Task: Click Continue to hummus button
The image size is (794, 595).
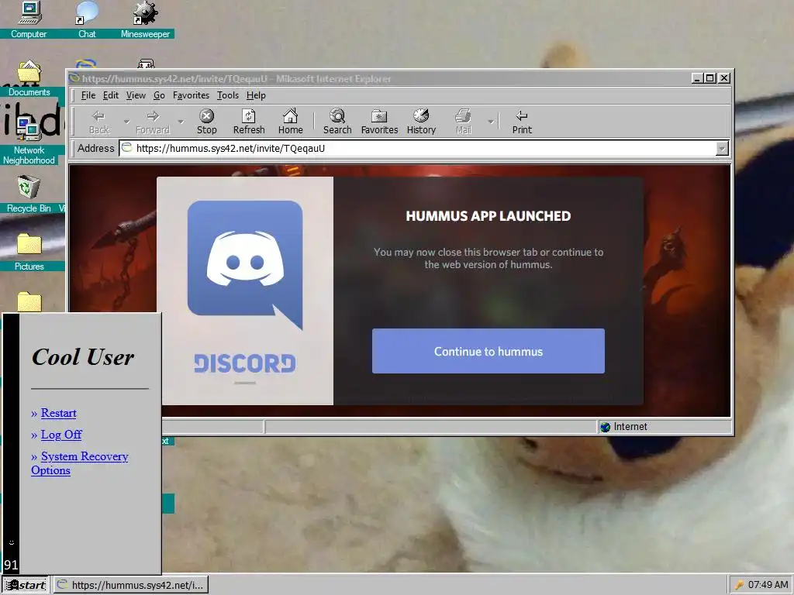Action: [x=488, y=351]
